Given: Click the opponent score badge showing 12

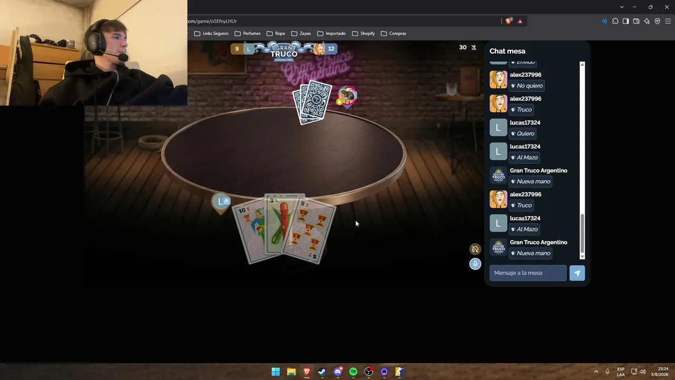Looking at the screenshot, I should [x=325, y=49].
